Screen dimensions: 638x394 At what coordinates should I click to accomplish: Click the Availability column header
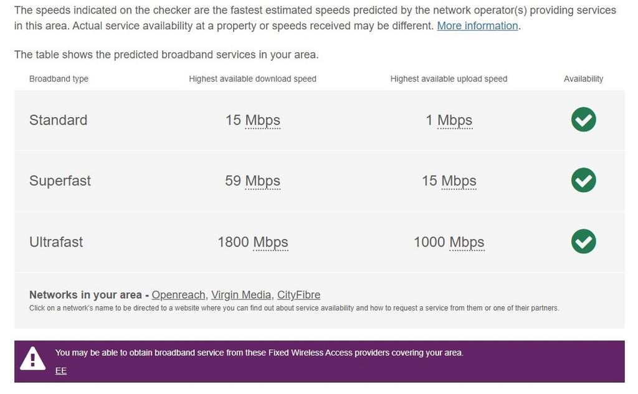point(583,79)
